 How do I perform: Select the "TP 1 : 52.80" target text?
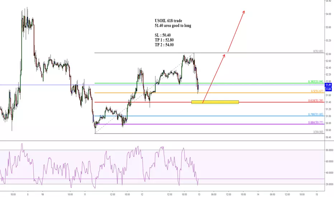click(164, 40)
